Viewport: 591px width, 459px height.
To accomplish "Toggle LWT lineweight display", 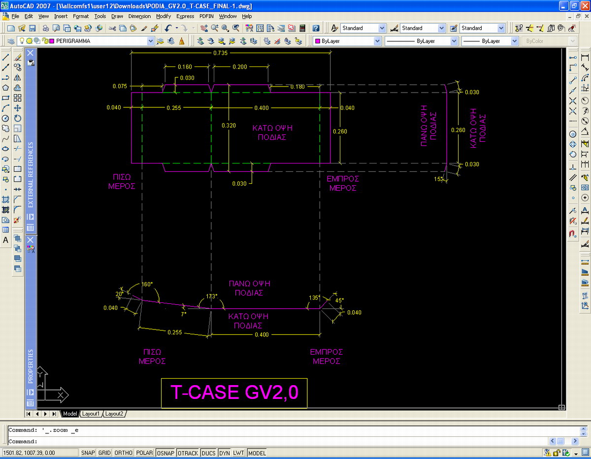I will [239, 453].
